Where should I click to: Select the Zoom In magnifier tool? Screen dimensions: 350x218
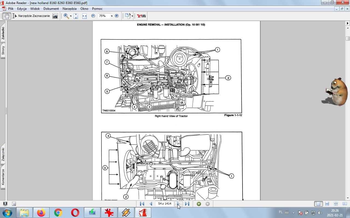click(66, 16)
